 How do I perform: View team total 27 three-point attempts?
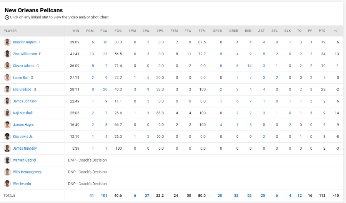coord(147,195)
